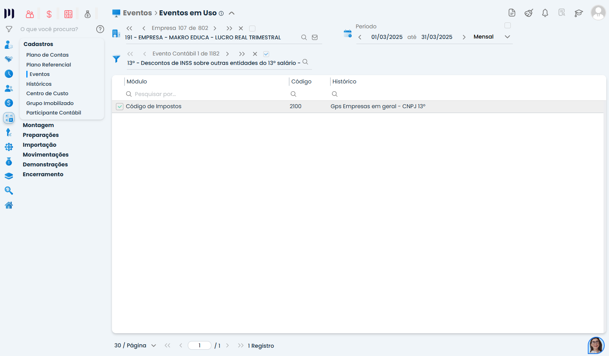609x356 pixels.
Task: Collapse the Eventos em Uso header chevron
Action: pyautogui.click(x=232, y=13)
